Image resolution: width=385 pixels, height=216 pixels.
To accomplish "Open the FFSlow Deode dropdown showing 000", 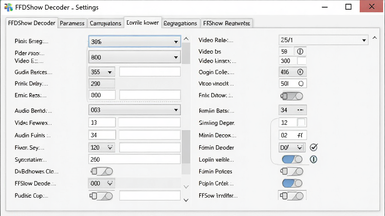I will coord(102,183).
